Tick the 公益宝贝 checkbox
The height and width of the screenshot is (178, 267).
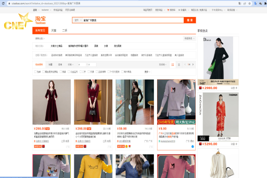pos(69,72)
